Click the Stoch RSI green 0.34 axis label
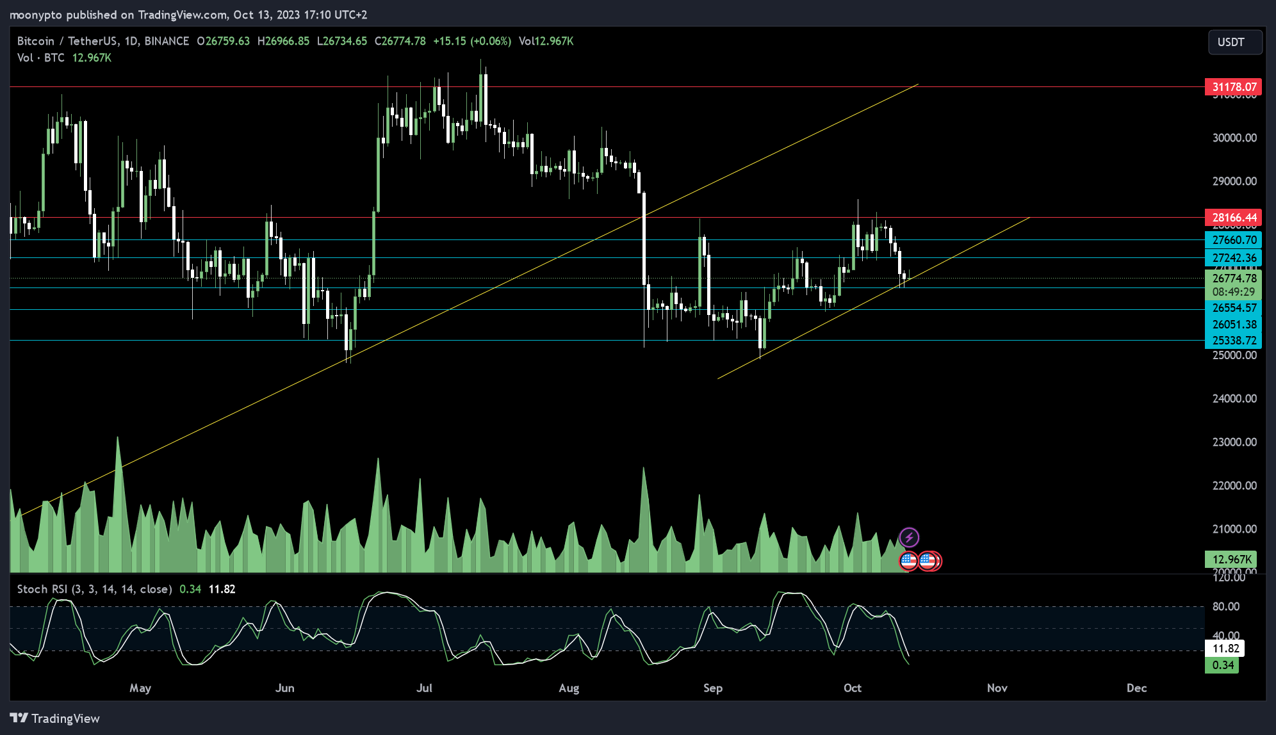Viewport: 1276px width, 735px height. (x=1222, y=665)
